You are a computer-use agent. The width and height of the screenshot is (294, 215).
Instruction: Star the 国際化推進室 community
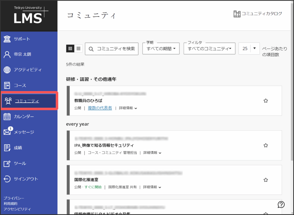266,180
